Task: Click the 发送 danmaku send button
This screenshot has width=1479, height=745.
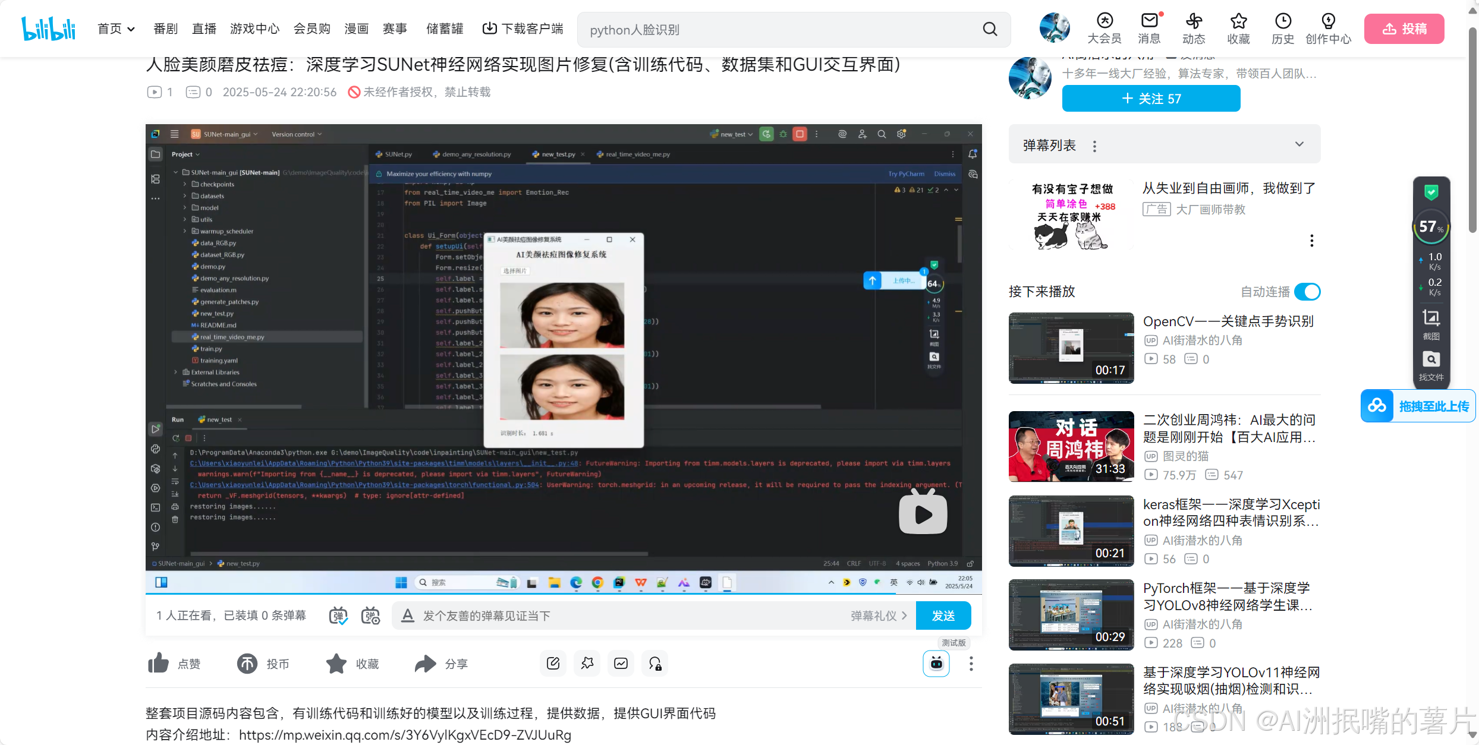Action: (943, 615)
